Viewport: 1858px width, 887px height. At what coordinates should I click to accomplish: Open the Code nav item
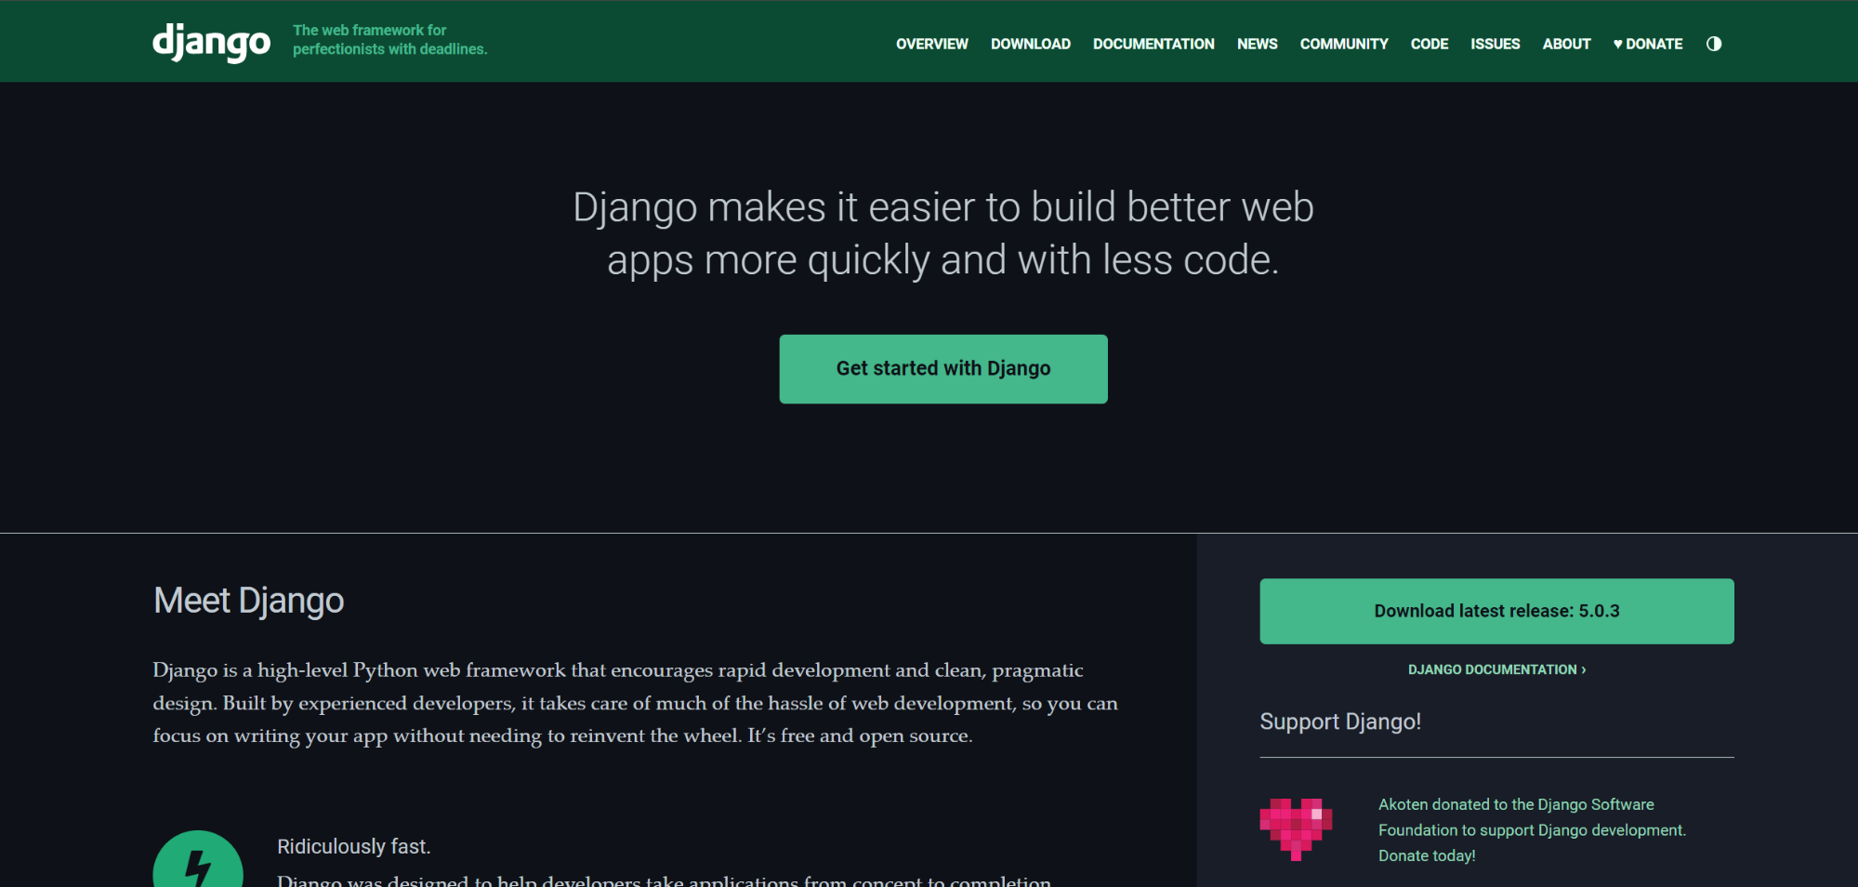tap(1429, 44)
